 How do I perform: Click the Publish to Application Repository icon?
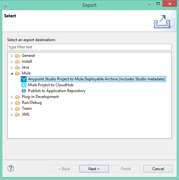[24, 91]
